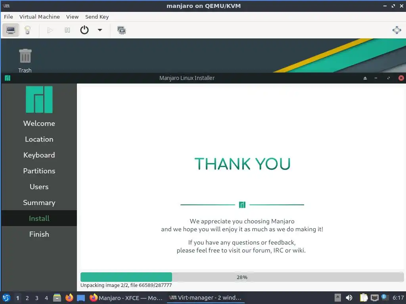Click the small Manjaro logo divider emblem
Screen dimensions: 406x304
pyautogui.click(x=242, y=205)
